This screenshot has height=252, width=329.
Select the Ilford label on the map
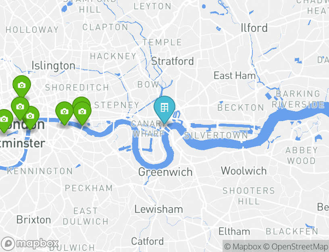click(x=254, y=28)
